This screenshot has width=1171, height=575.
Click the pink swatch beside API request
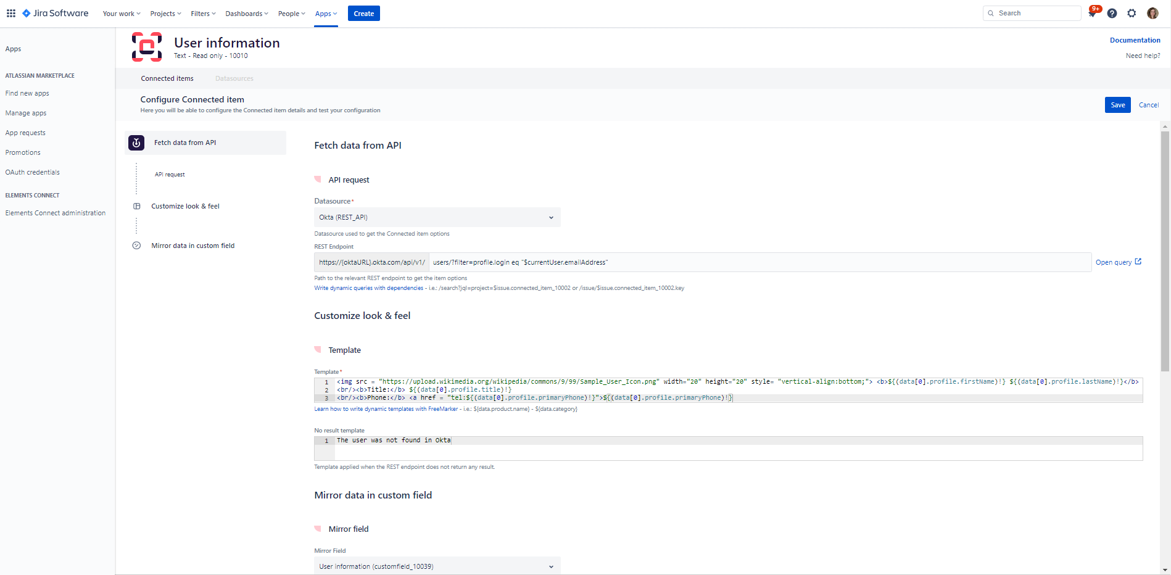318,179
